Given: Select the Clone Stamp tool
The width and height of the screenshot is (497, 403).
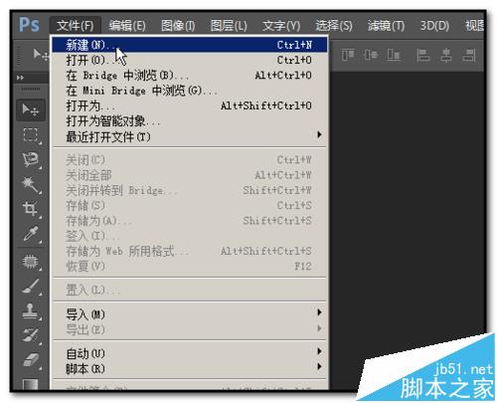Looking at the screenshot, I should pyautogui.click(x=30, y=311).
